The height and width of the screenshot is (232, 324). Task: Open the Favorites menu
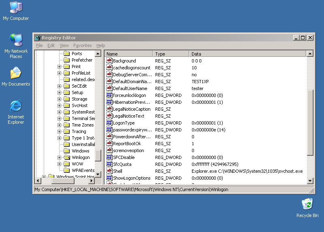pos(83,45)
